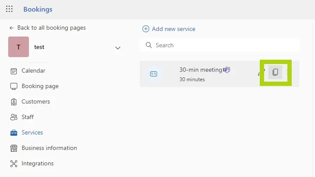Click Back to all booking pages
This screenshot has width=315, height=177.
coord(51,27)
